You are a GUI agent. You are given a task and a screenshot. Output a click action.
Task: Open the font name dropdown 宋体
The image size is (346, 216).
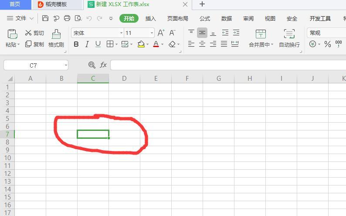tap(121, 33)
